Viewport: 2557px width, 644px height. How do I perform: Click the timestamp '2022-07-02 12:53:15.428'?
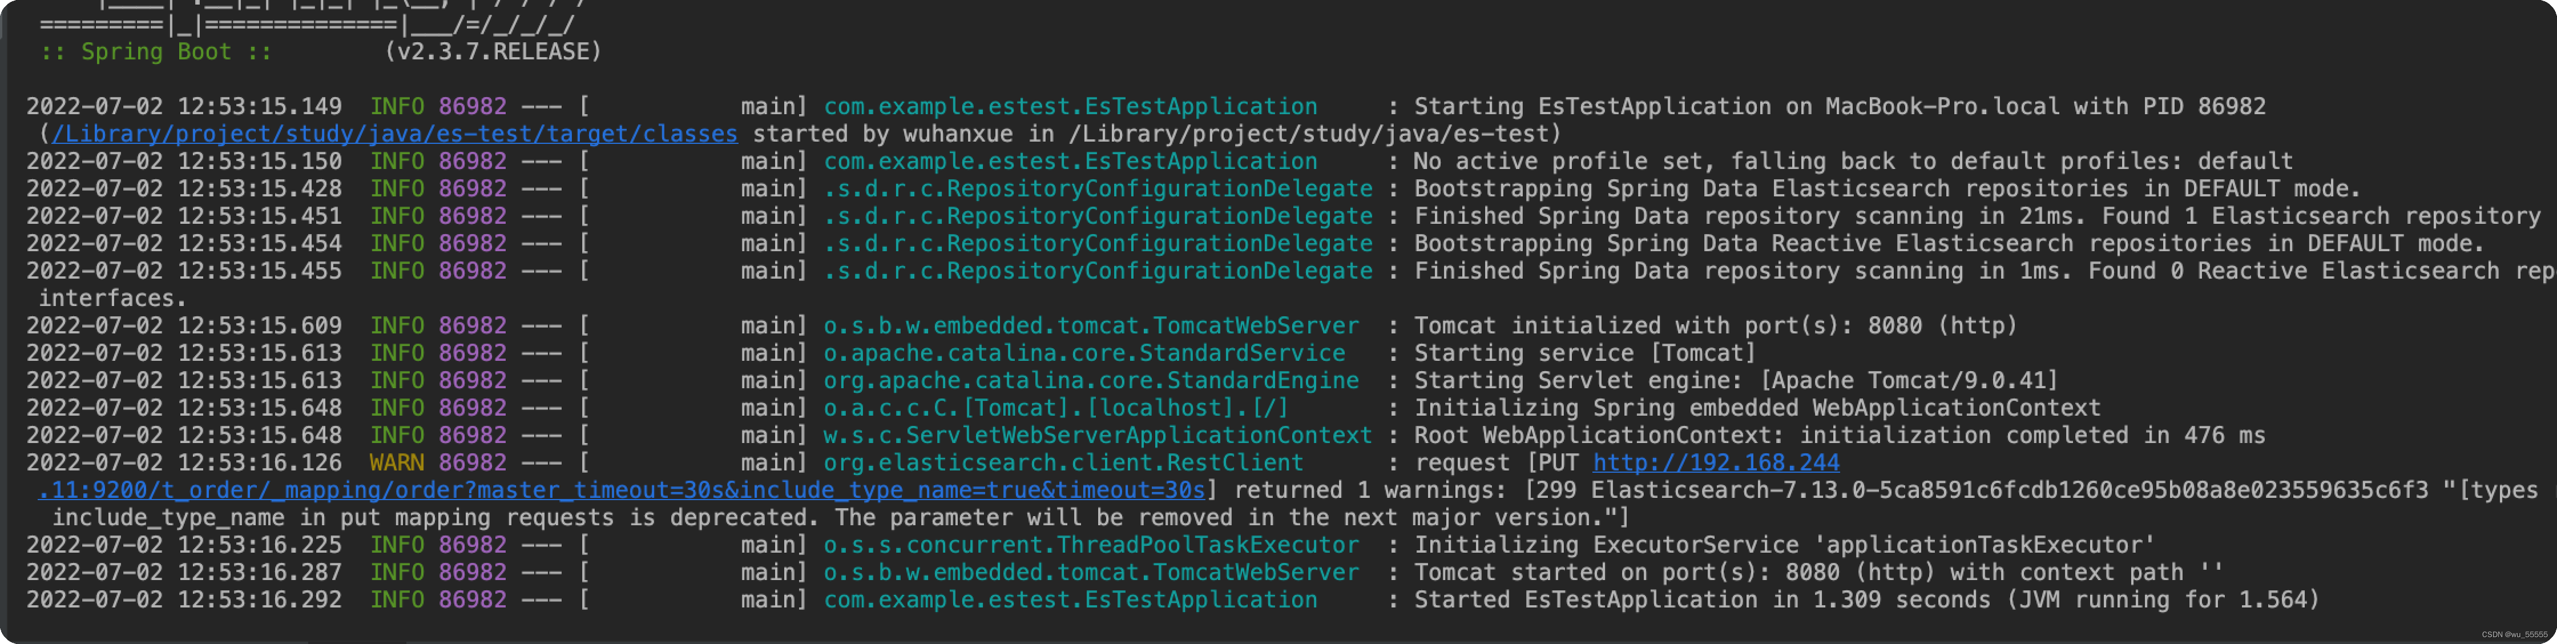pyautogui.click(x=184, y=188)
